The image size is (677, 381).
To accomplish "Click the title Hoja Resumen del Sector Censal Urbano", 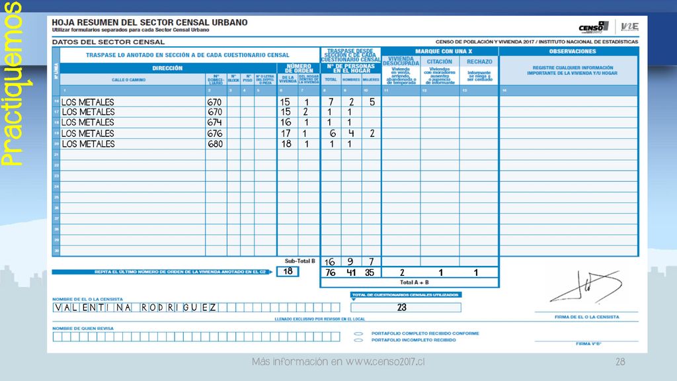I will tap(150, 22).
